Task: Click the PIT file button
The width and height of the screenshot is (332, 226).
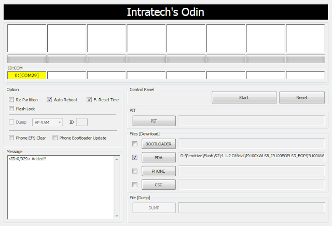Action: pos(154,121)
